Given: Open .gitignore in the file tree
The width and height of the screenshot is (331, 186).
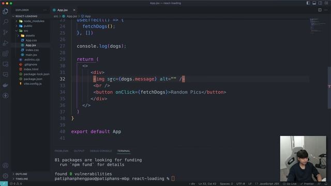Looking at the screenshot, I should coord(31,65).
